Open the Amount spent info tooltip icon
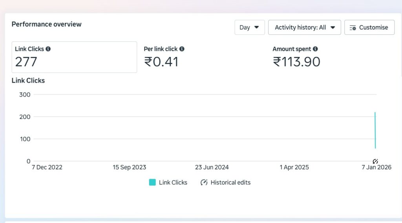402x223 pixels. pyautogui.click(x=315, y=49)
